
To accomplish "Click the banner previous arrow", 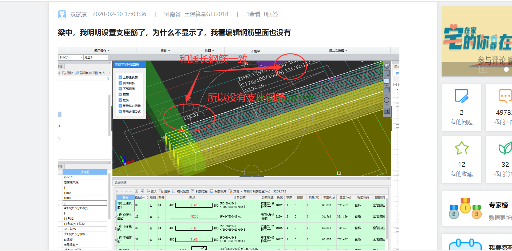I will pyautogui.click(x=483, y=69).
